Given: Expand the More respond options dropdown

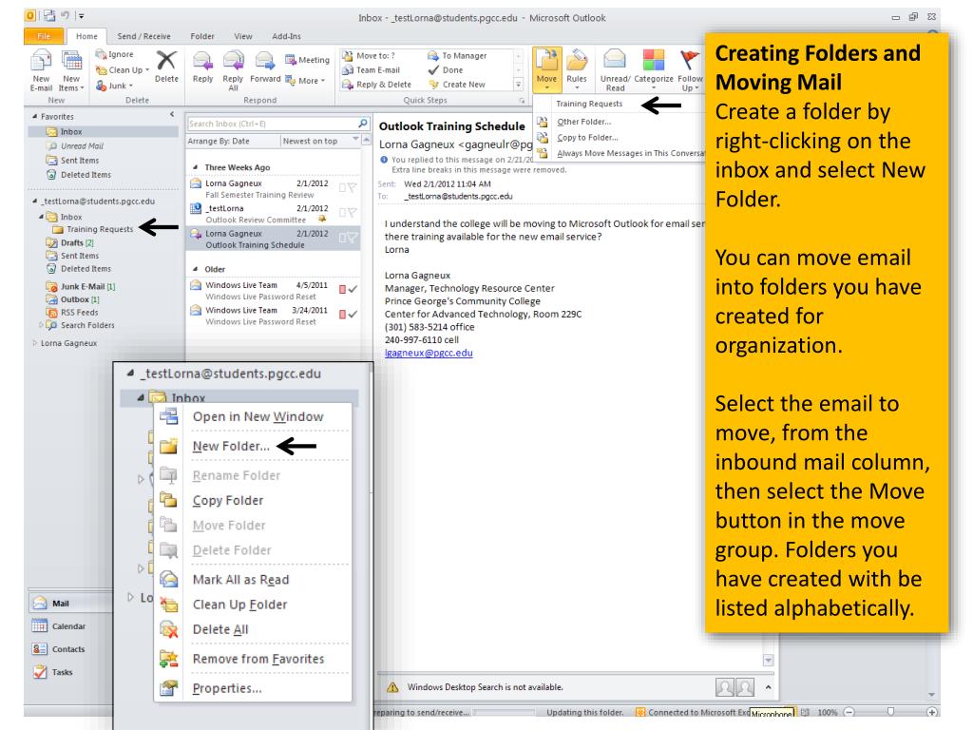Looking at the screenshot, I should (305, 81).
